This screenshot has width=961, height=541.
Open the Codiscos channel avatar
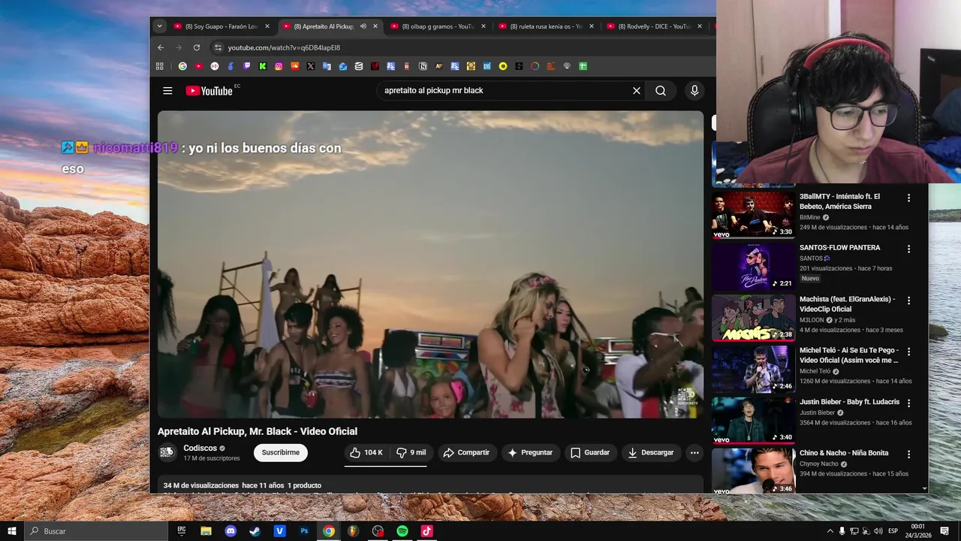click(x=167, y=452)
